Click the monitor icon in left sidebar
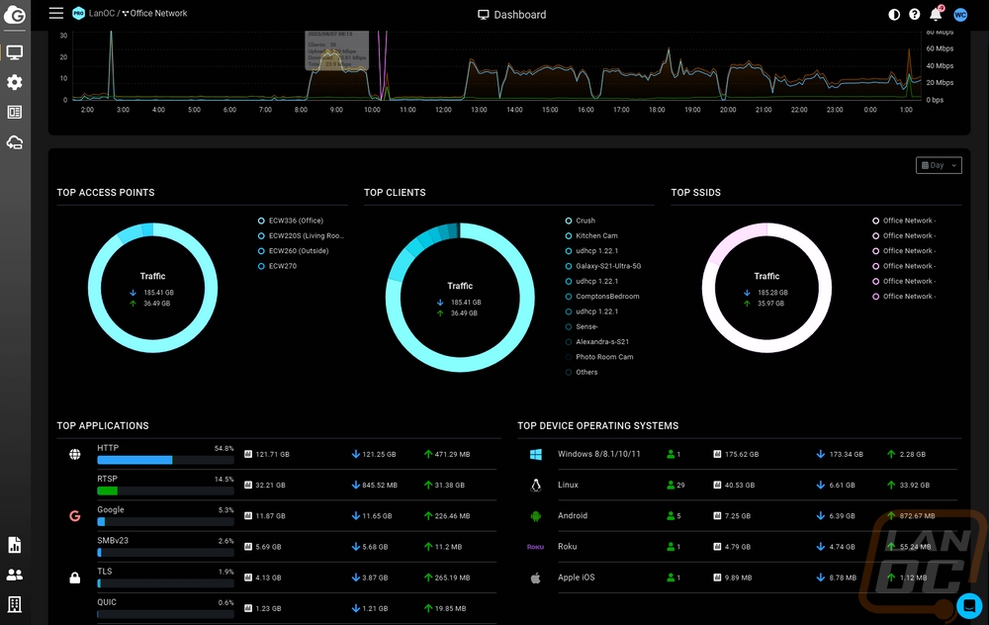The width and height of the screenshot is (989, 625). point(15,52)
